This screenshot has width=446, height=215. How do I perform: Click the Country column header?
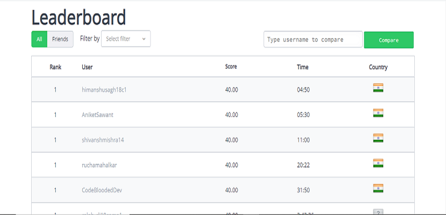click(x=378, y=67)
